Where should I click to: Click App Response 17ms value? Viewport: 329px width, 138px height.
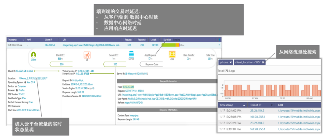coord(151,59)
